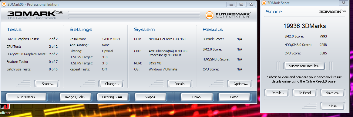
Task: Export results with To Excel button
Action: [304, 93]
